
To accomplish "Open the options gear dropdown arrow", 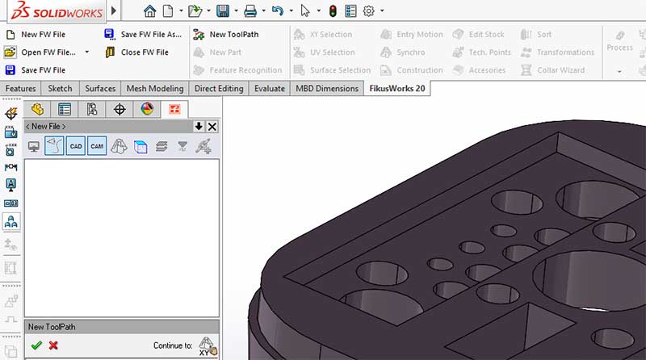I will coord(382,11).
